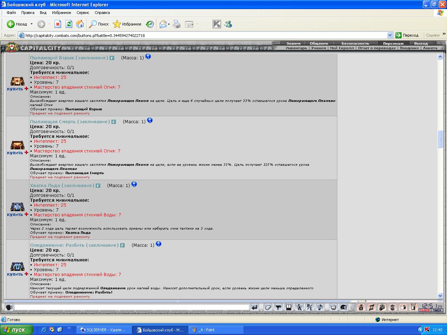Click the coins dealer icon in bottom bar
The width and height of the screenshot is (447, 335).
pyautogui.click(x=382, y=307)
